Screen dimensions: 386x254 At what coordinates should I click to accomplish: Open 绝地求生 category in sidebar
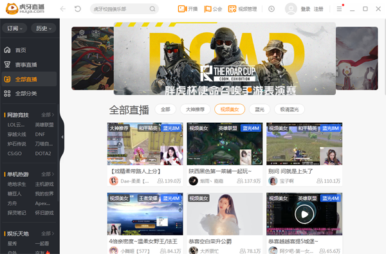click(17, 184)
